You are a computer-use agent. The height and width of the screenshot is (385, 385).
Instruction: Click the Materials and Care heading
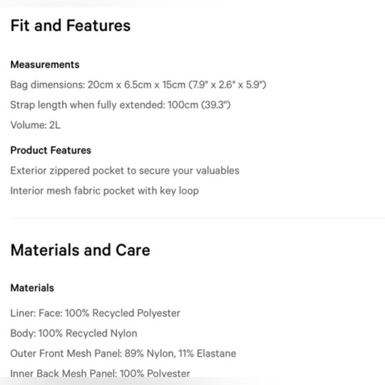pyautogui.click(x=80, y=250)
